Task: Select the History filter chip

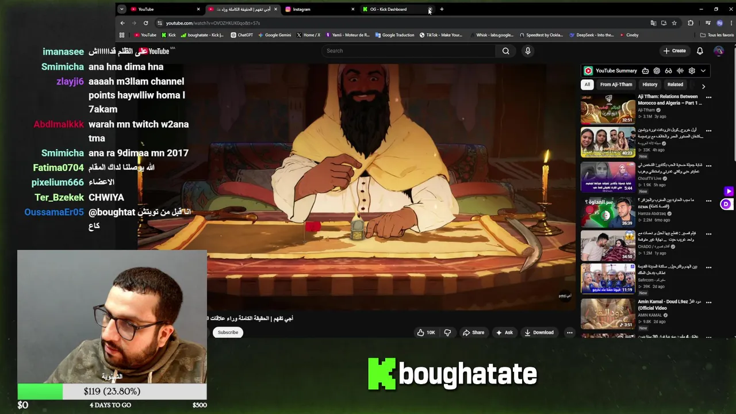Action: coord(650,85)
